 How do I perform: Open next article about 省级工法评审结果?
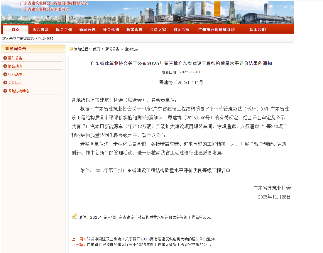[x=149, y=244]
